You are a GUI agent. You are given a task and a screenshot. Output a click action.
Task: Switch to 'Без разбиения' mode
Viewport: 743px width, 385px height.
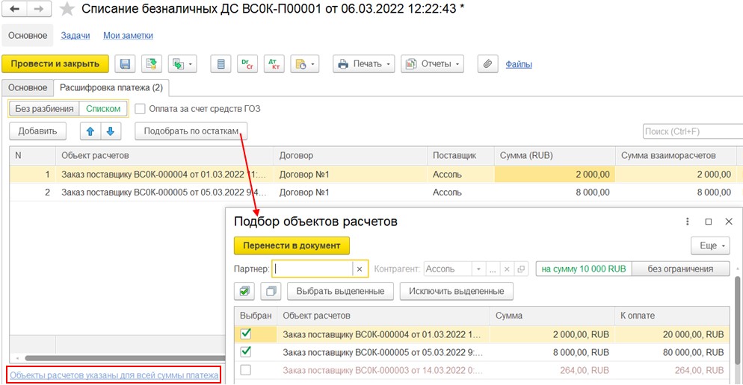[x=44, y=109]
